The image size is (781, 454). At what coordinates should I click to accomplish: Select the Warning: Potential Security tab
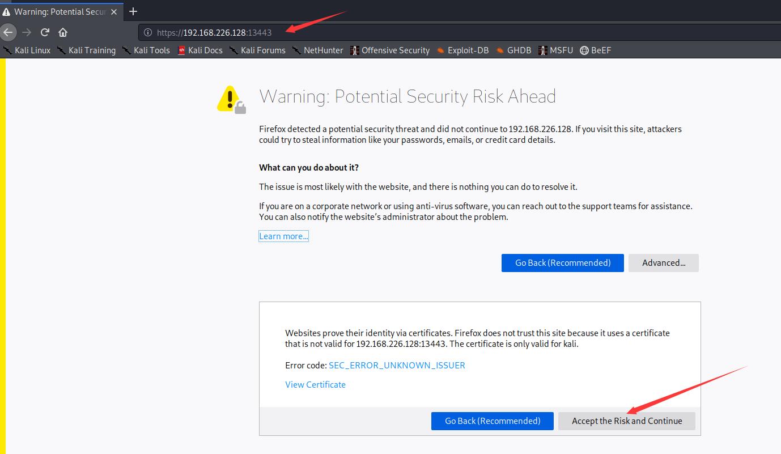coord(60,11)
